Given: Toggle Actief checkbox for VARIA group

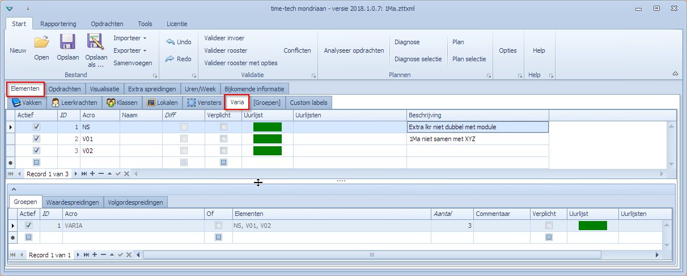Looking at the screenshot, I should (28, 226).
